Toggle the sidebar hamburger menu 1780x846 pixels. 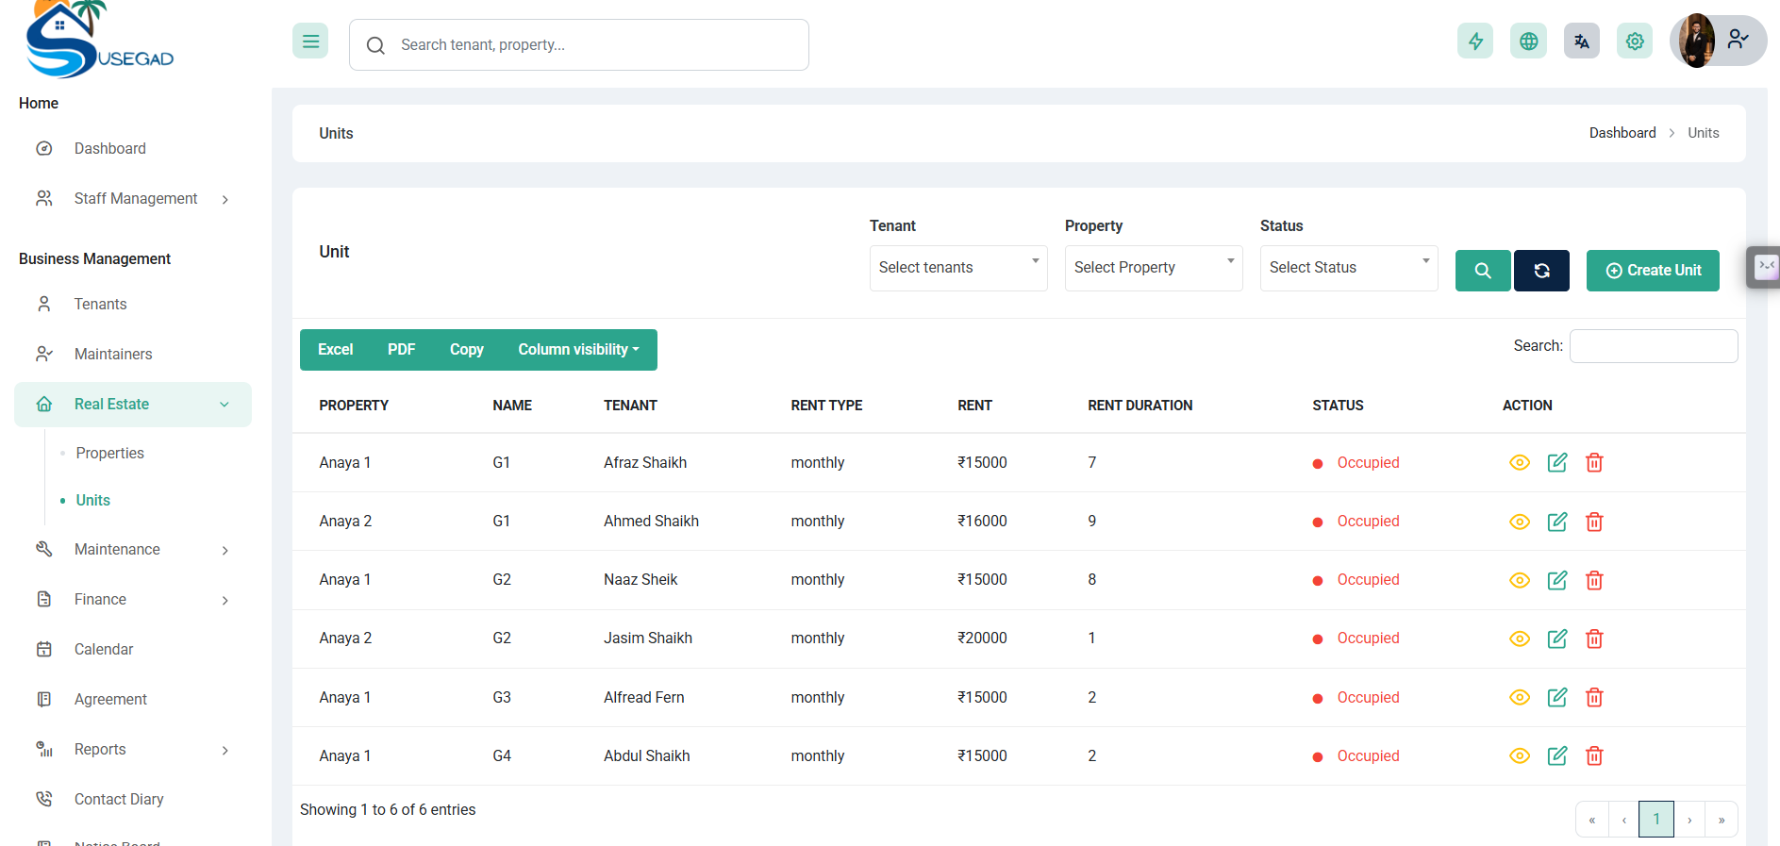pyautogui.click(x=310, y=41)
